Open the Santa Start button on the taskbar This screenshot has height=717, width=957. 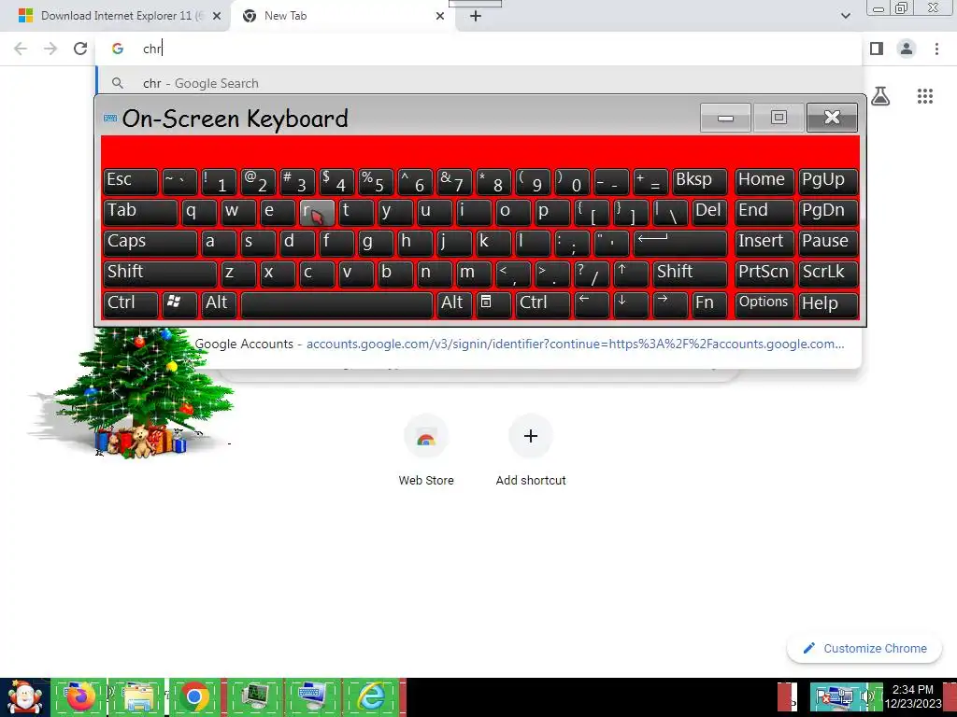coord(23,696)
